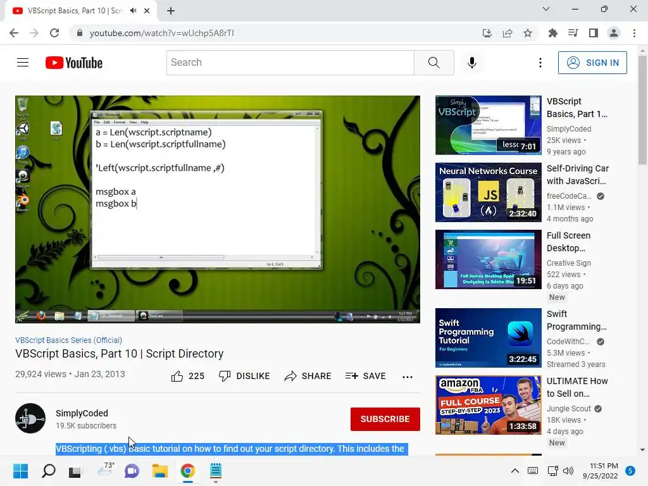Screen dimensions: 648x486
Task: Open VBScript Basics Series (Official) playlist link
Action: 68,340
